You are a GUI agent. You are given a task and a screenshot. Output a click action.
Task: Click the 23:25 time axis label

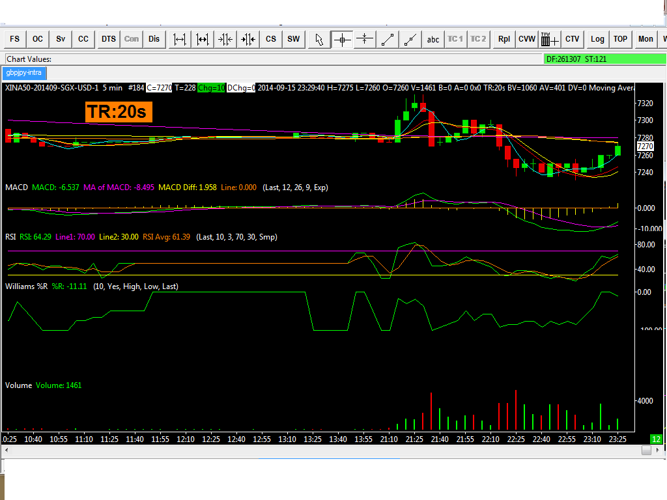tap(617, 439)
